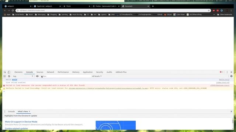Open the All levels log dropdown

97,76
